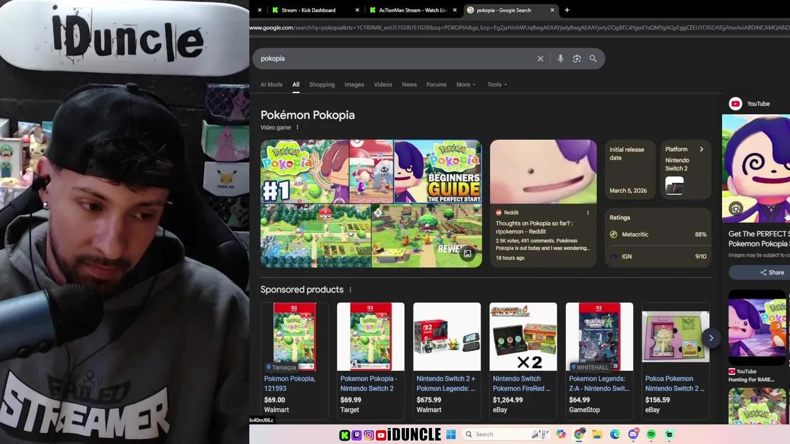790x444 pixels.
Task: Expand the Tools dropdown
Action: coord(497,84)
